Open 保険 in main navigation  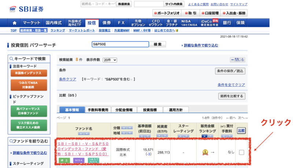pyautogui.click(x=241, y=23)
